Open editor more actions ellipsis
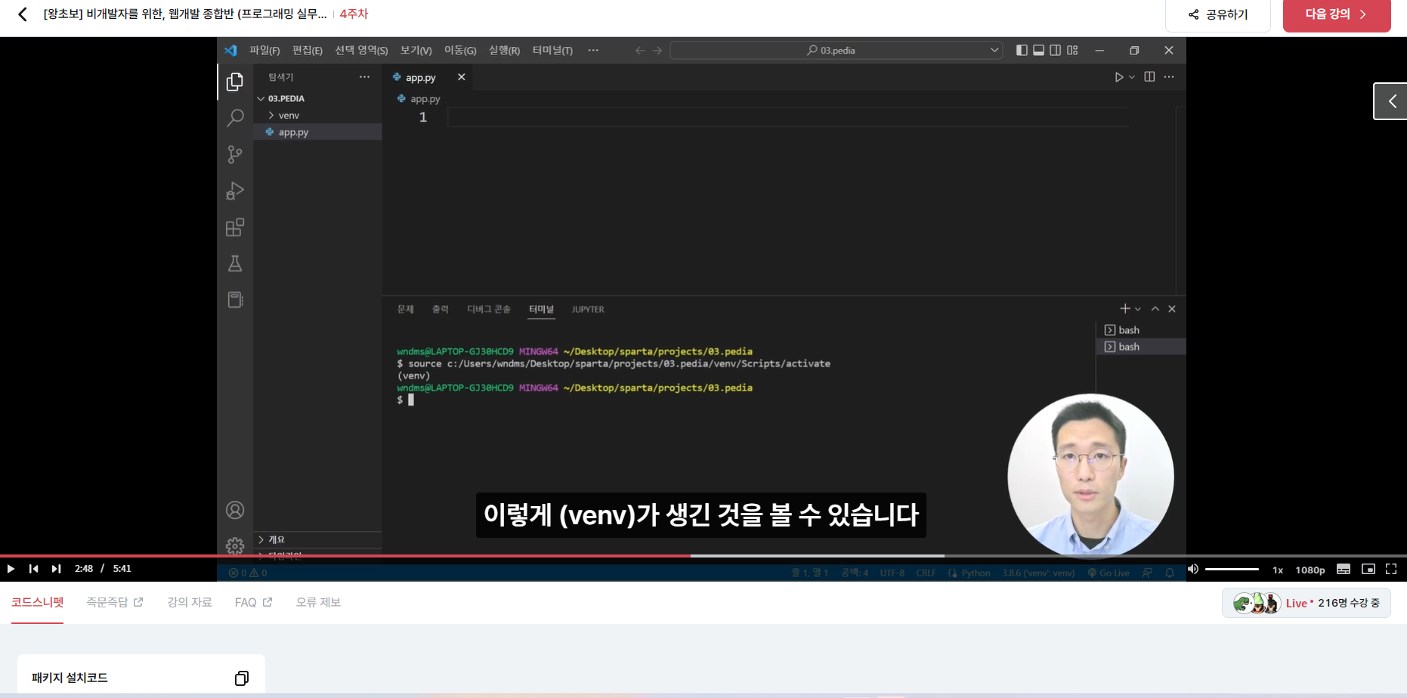The image size is (1407, 698). pyautogui.click(x=1169, y=77)
